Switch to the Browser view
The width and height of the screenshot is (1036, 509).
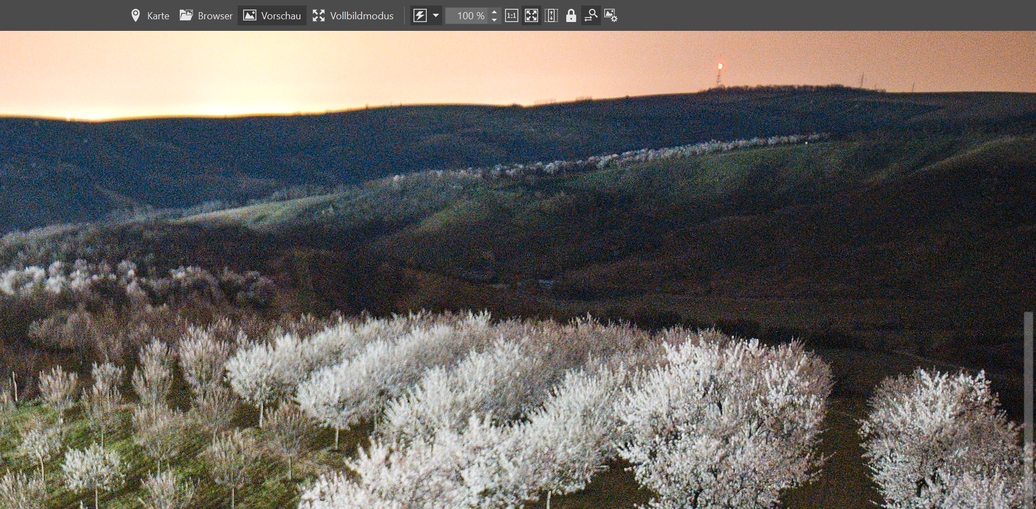pos(206,15)
